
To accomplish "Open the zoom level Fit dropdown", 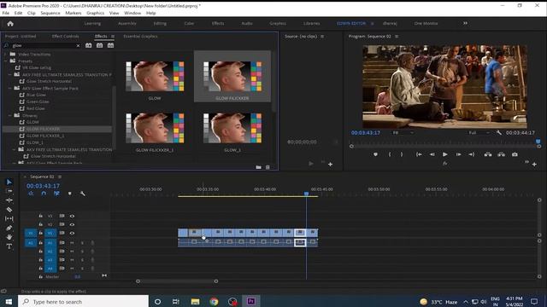I will [x=403, y=133].
